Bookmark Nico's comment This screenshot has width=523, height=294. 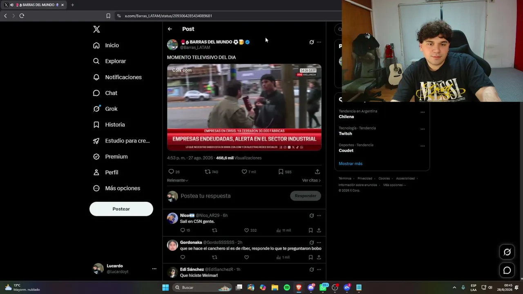311,230
